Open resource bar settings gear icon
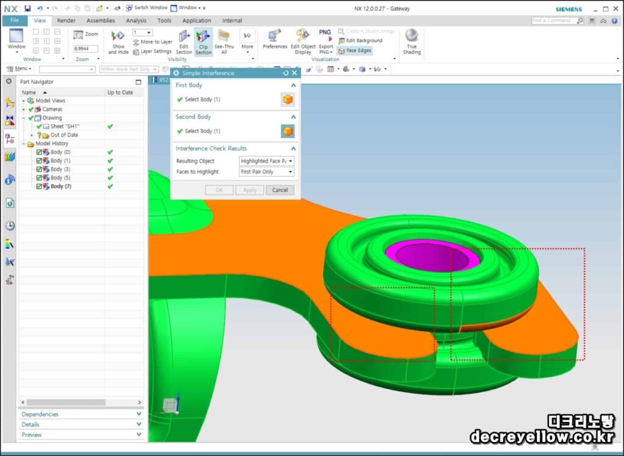624x456 pixels. click(x=9, y=81)
